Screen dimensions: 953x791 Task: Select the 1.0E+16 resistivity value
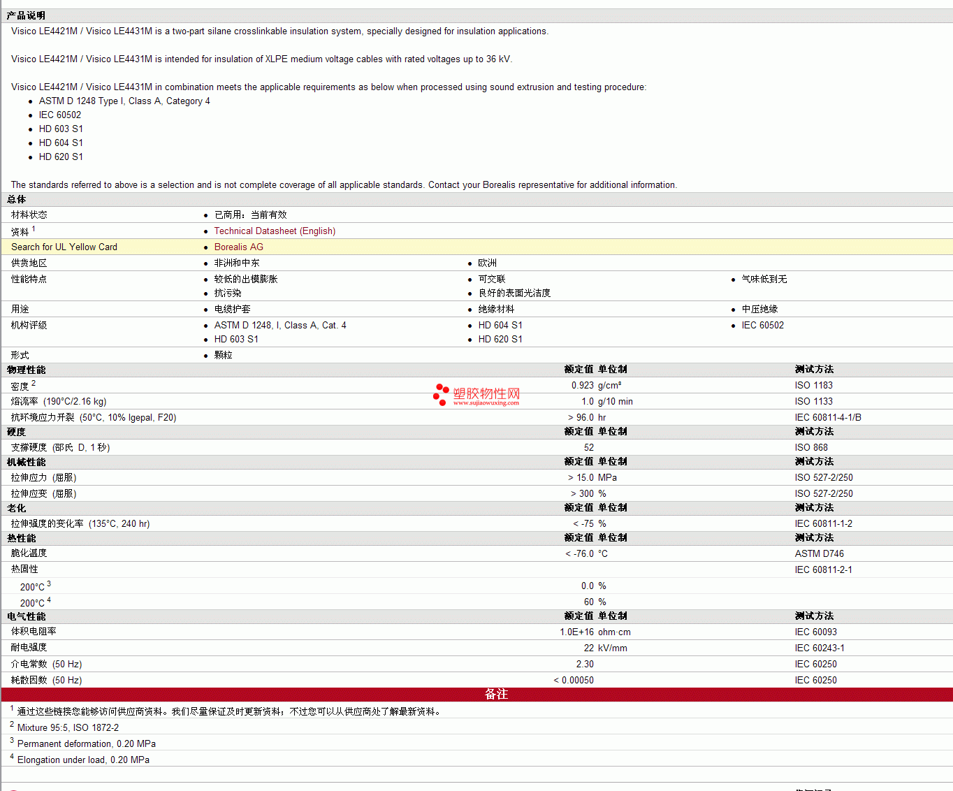pos(577,632)
